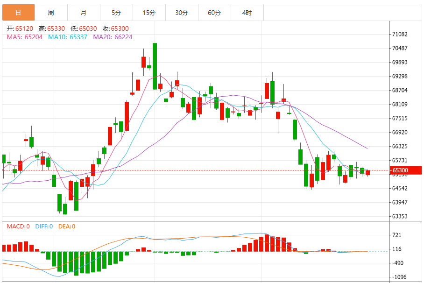Open the 60分 interval tab

click(214, 13)
